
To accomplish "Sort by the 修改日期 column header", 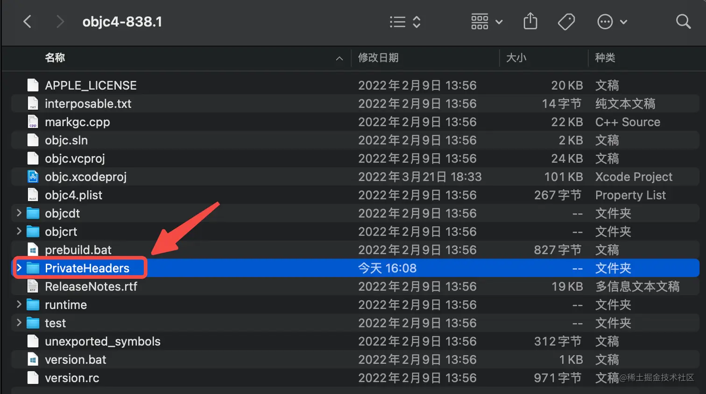I will pyautogui.click(x=378, y=58).
